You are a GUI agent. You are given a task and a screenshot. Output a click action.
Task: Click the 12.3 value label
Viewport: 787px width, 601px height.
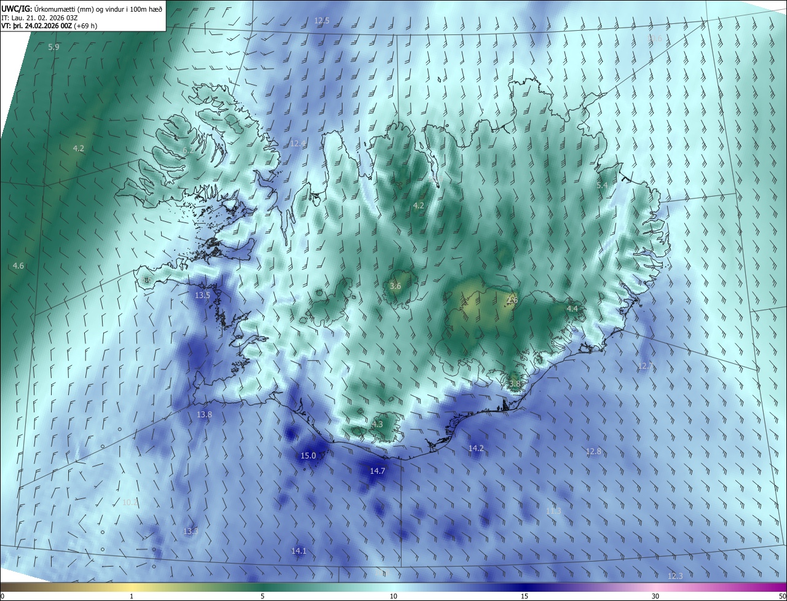pos(674,576)
